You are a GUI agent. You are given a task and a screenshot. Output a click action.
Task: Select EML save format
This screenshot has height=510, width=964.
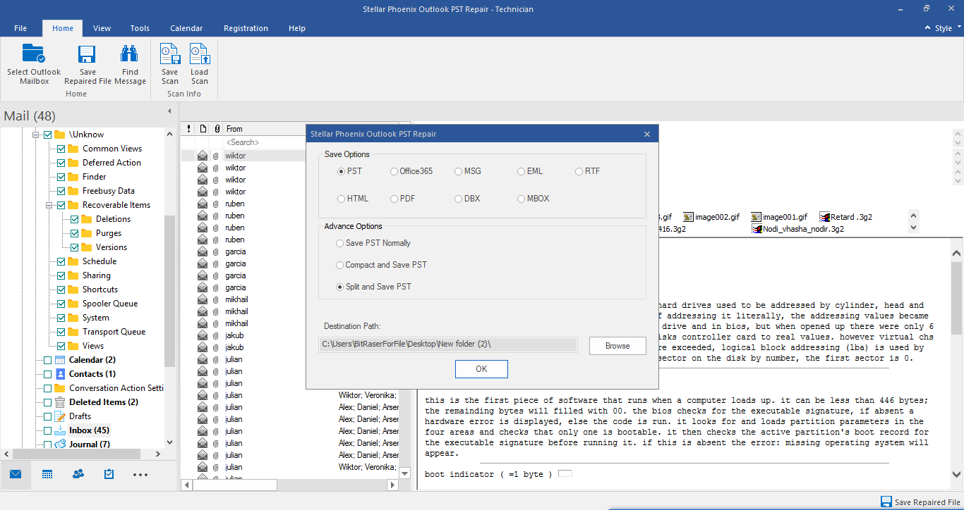point(530,171)
